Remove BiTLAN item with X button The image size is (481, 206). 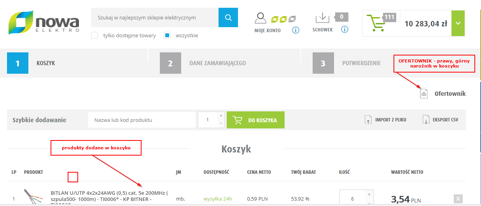coord(458,199)
